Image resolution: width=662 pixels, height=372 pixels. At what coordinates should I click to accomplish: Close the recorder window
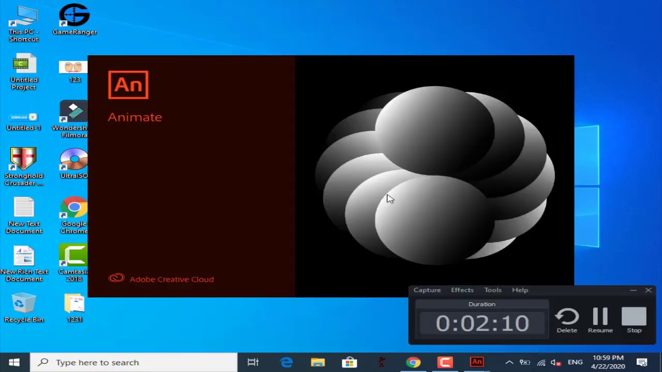tap(648, 290)
